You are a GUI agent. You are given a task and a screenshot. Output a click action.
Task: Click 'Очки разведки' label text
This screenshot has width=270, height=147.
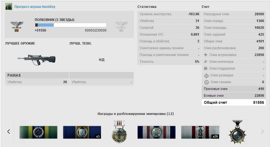[222, 75]
